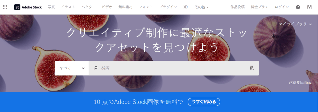Open the apps grid icon

tap(5, 7)
